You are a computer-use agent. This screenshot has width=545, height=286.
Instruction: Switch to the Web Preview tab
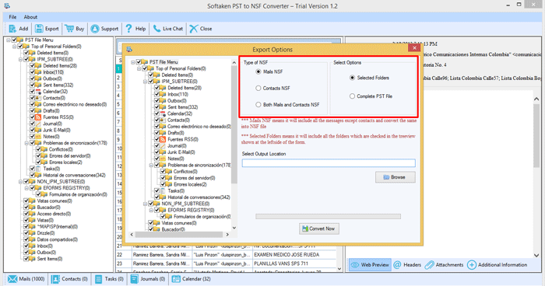point(370,265)
